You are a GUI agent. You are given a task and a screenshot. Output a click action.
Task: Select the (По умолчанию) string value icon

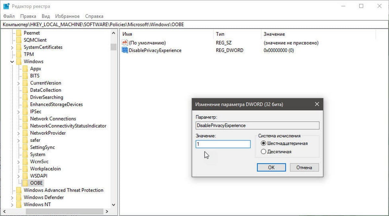(125, 43)
